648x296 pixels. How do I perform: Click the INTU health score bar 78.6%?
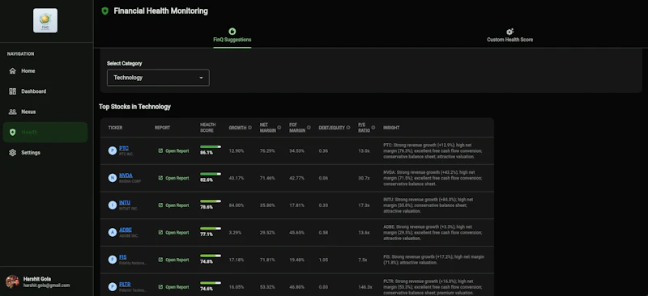[x=211, y=201]
